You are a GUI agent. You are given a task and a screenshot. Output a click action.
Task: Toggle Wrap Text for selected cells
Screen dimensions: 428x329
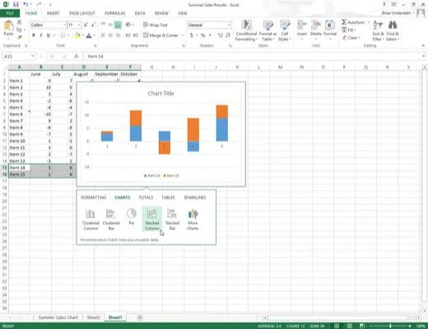156,25
